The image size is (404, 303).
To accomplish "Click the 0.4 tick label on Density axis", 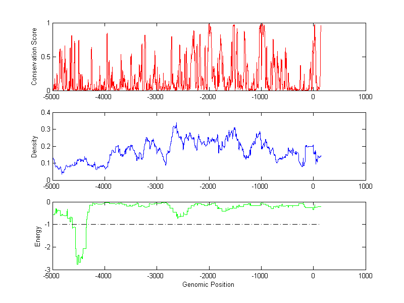I will (45, 113).
